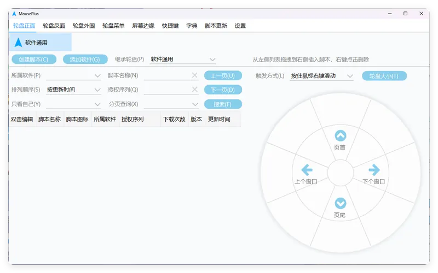Open the 快捷键 tab
Viewport: 438px width, 273px height.
(170, 26)
